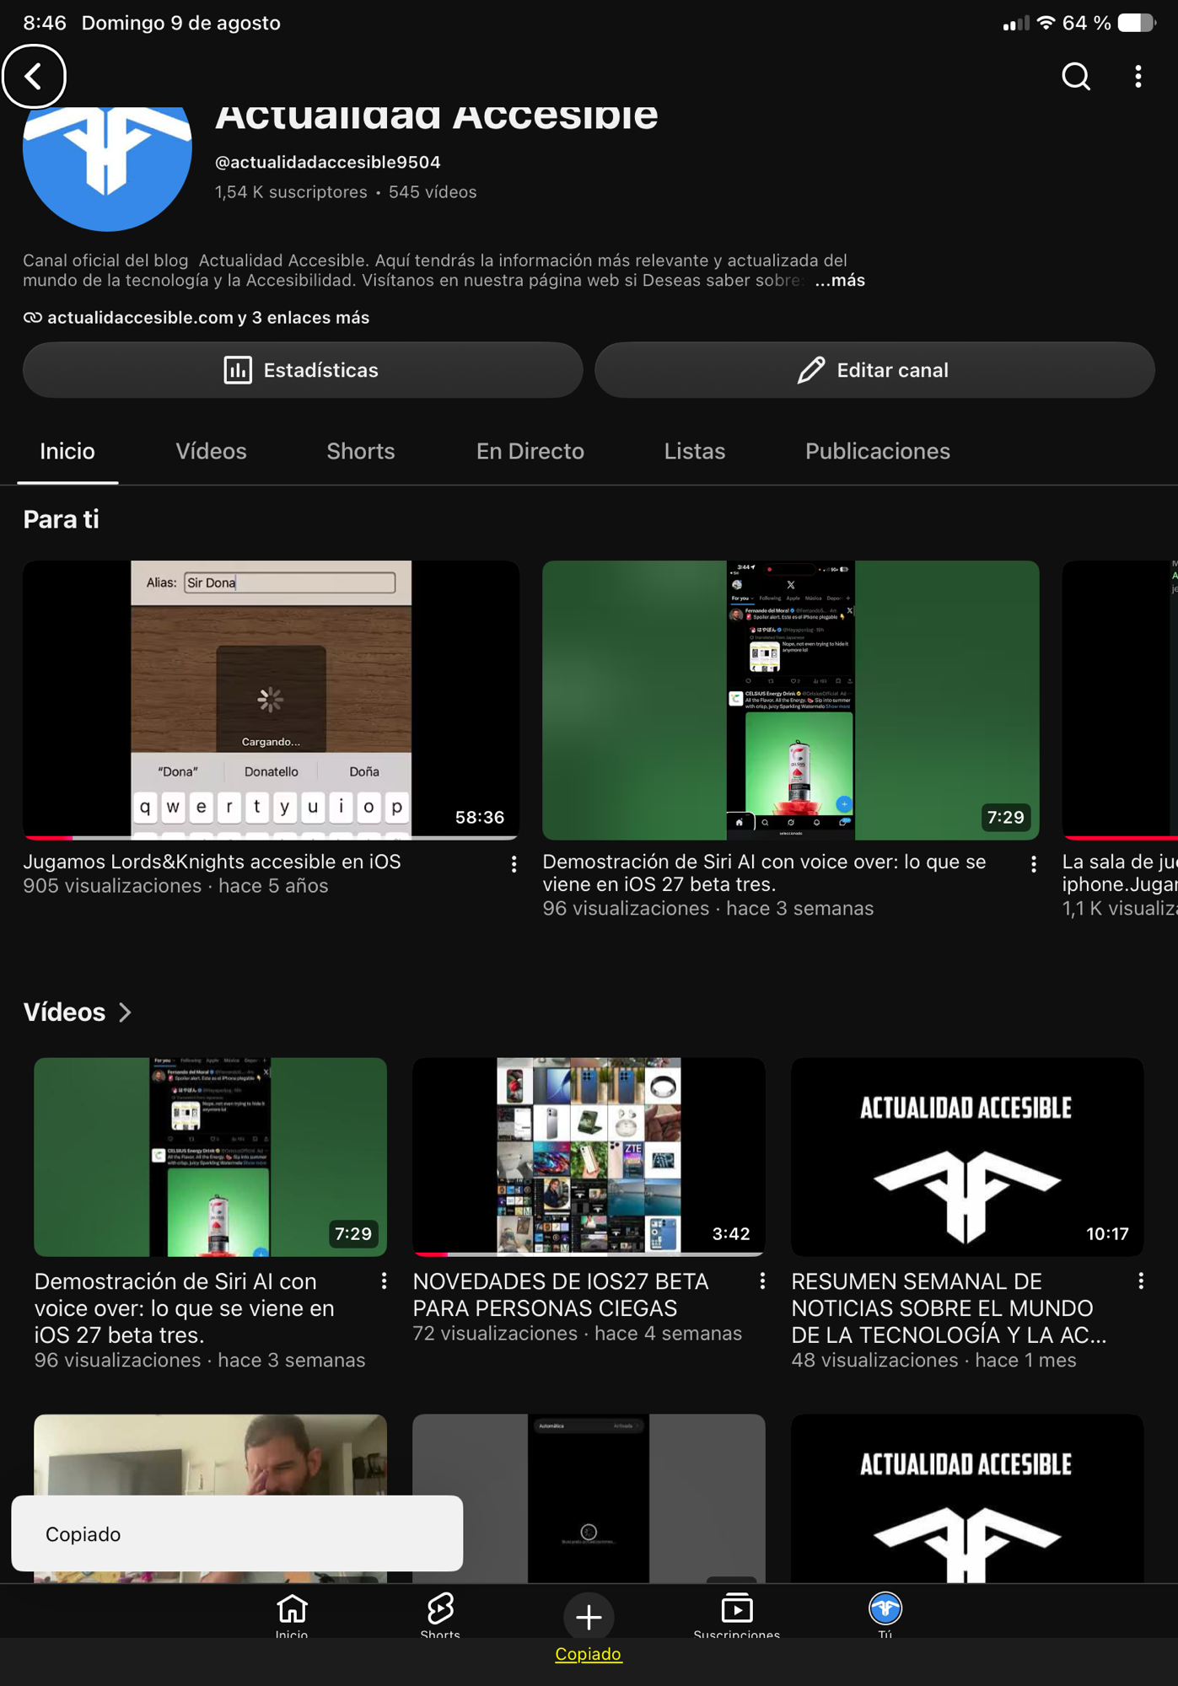Expand description with ...más

840,281
